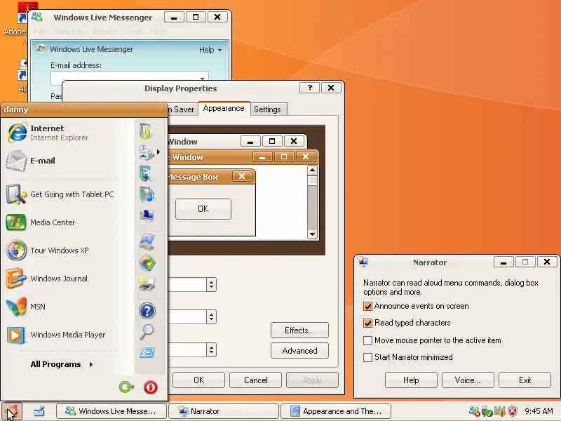561x421 pixels.
Task: Click the Start button on the taskbar
Action: [x=12, y=411]
